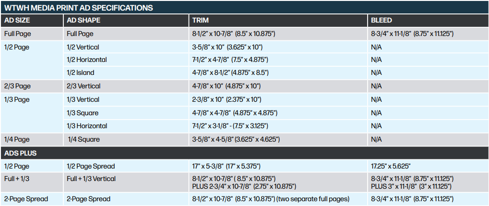Select the BLEED column header
Image resolution: width=489 pixels, height=206 pixels.
pyautogui.click(x=382, y=20)
